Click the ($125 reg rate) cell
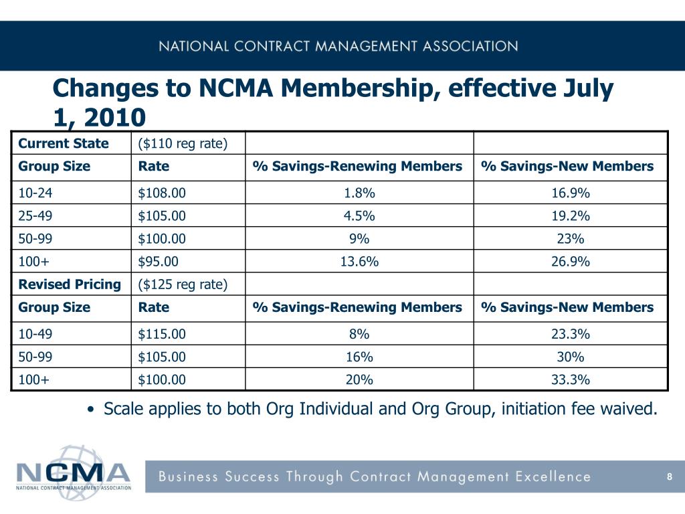 (x=188, y=284)
